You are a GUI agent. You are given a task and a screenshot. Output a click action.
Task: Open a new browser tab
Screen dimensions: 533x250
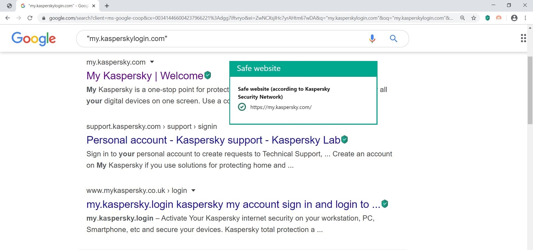(x=107, y=6)
